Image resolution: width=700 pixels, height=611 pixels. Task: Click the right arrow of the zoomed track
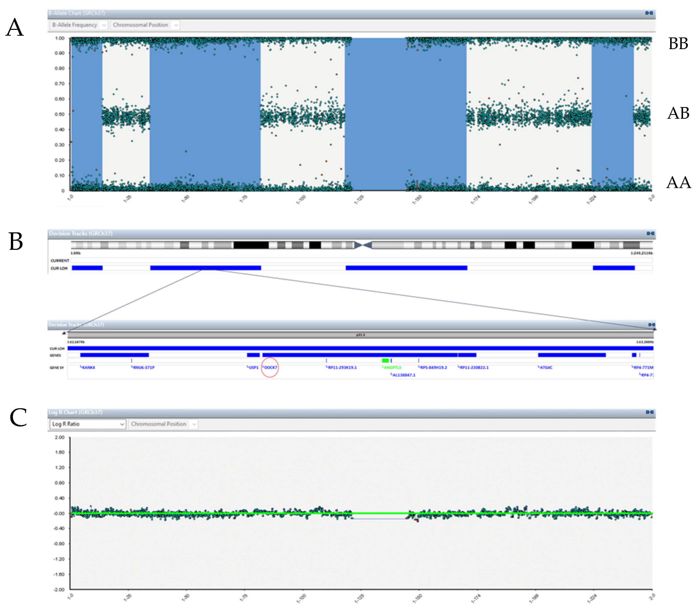[x=655, y=329]
